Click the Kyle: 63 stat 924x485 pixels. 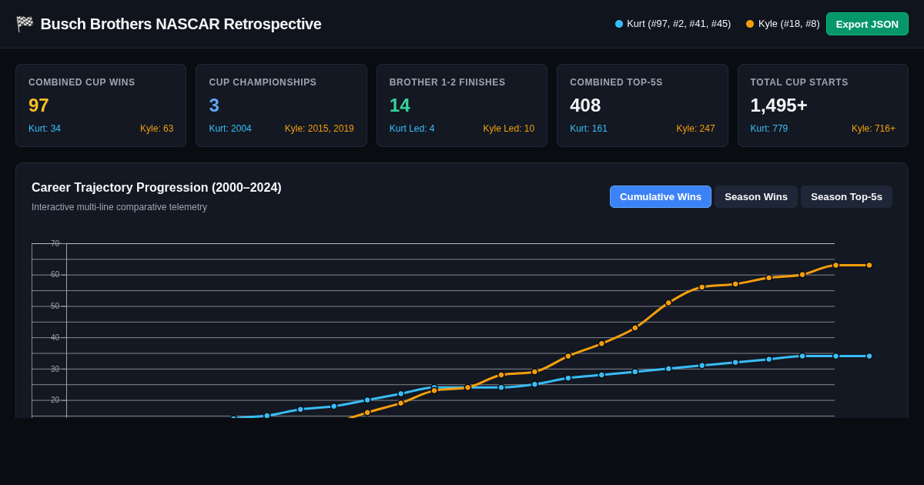156,129
